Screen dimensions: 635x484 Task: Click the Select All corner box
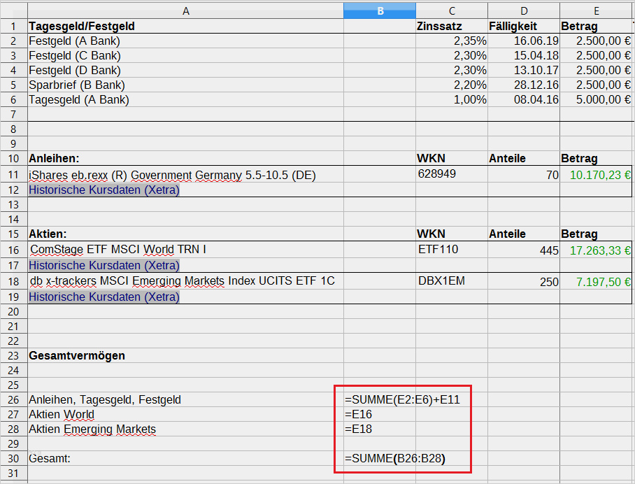pos(13,10)
